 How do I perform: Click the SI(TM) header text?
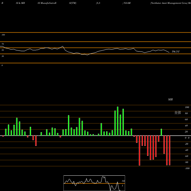coord(73,3)
